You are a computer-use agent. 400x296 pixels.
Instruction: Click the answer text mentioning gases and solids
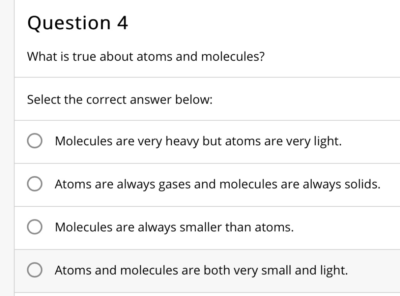point(217,184)
